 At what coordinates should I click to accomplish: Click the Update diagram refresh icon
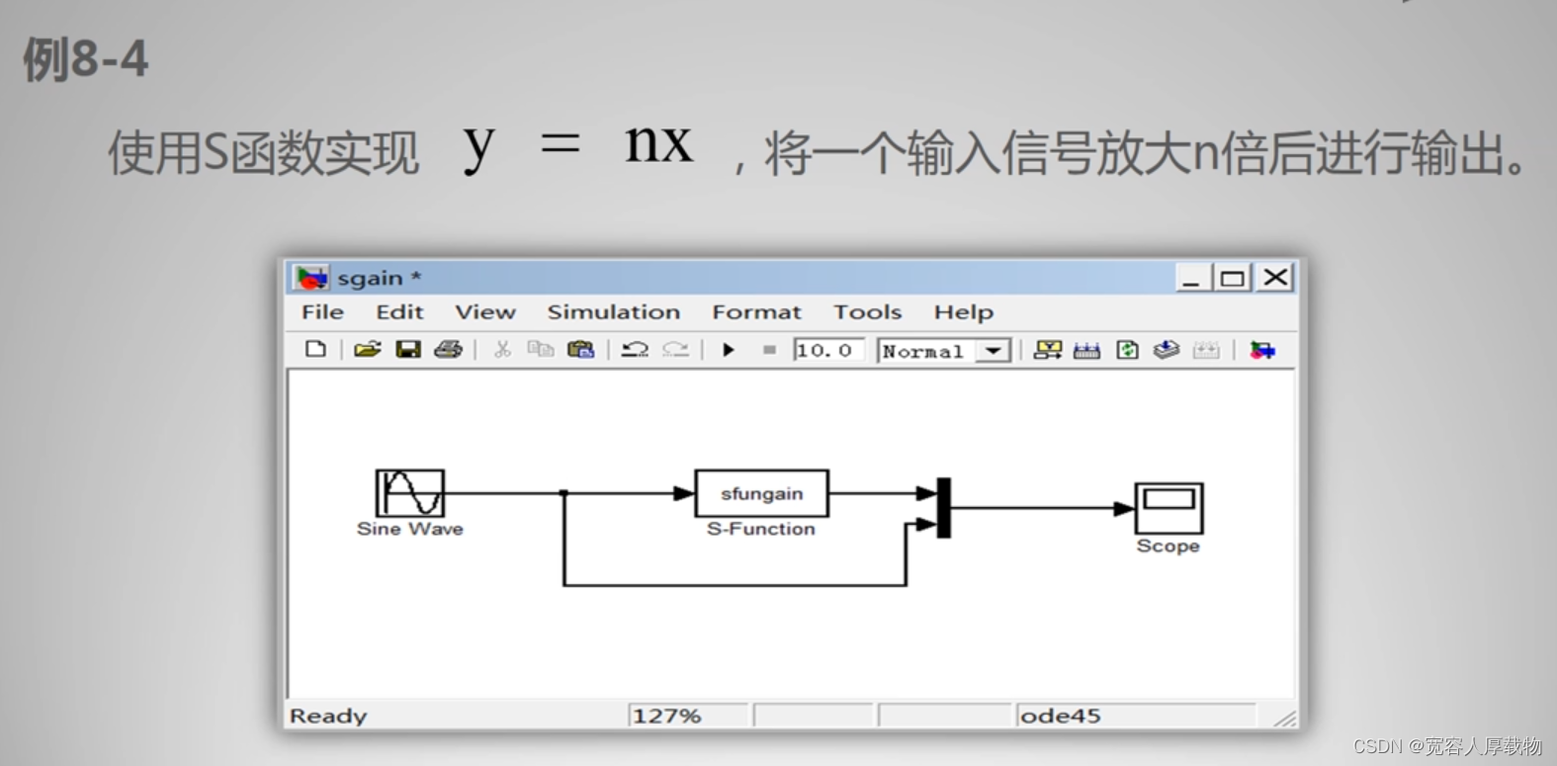pyautogui.click(x=1127, y=349)
